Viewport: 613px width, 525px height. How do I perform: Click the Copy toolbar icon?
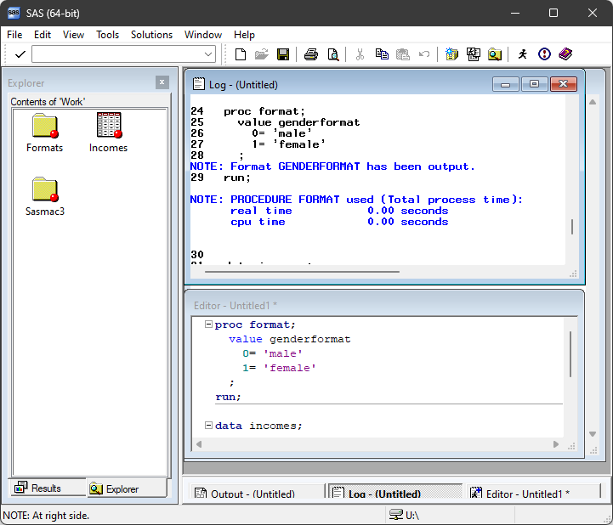pyautogui.click(x=382, y=54)
